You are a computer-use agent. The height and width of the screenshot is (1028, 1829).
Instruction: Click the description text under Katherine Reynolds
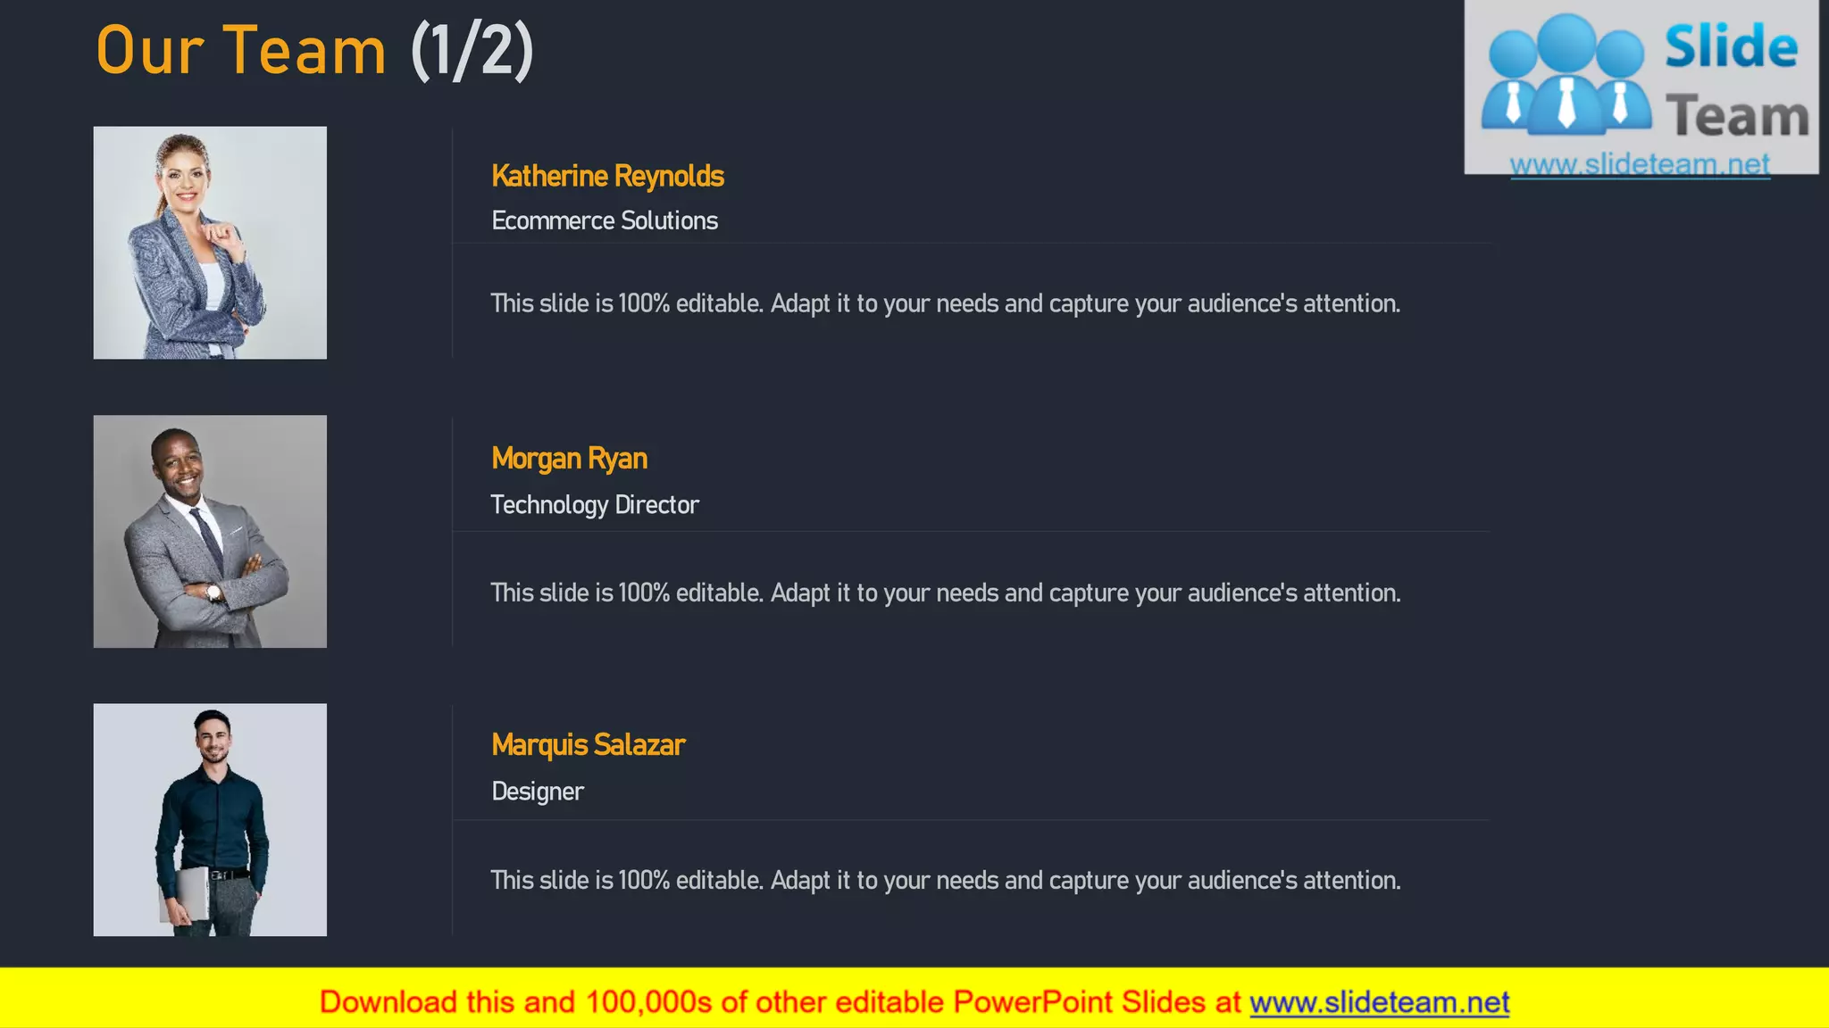click(x=945, y=303)
